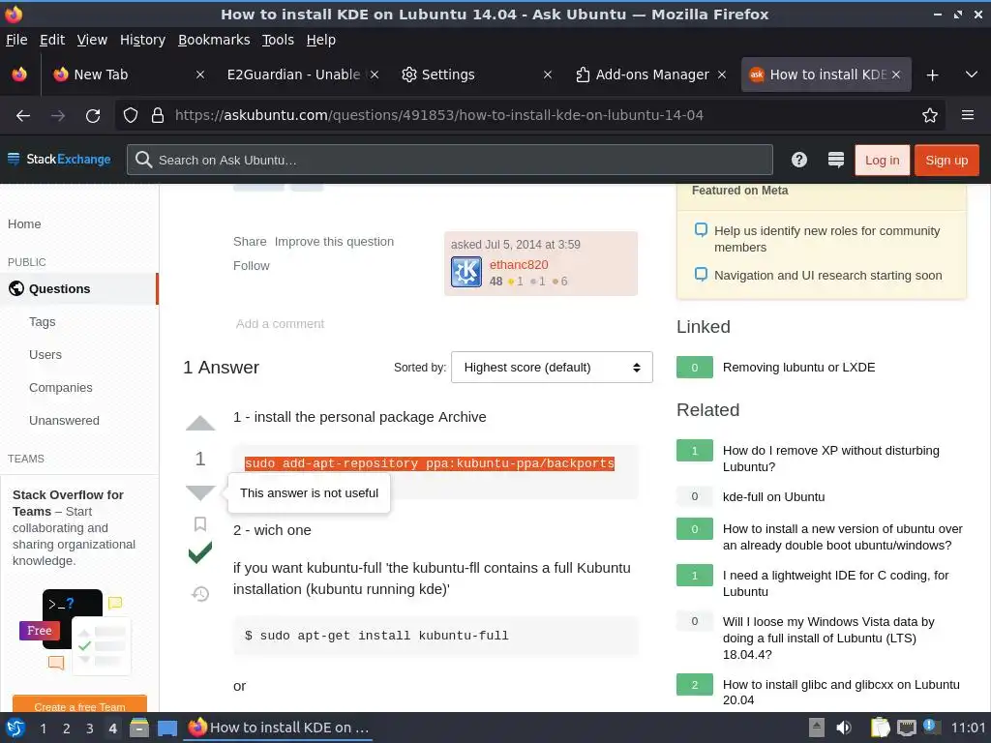Close the New Tab tab
991x743 pixels.
click(199, 74)
